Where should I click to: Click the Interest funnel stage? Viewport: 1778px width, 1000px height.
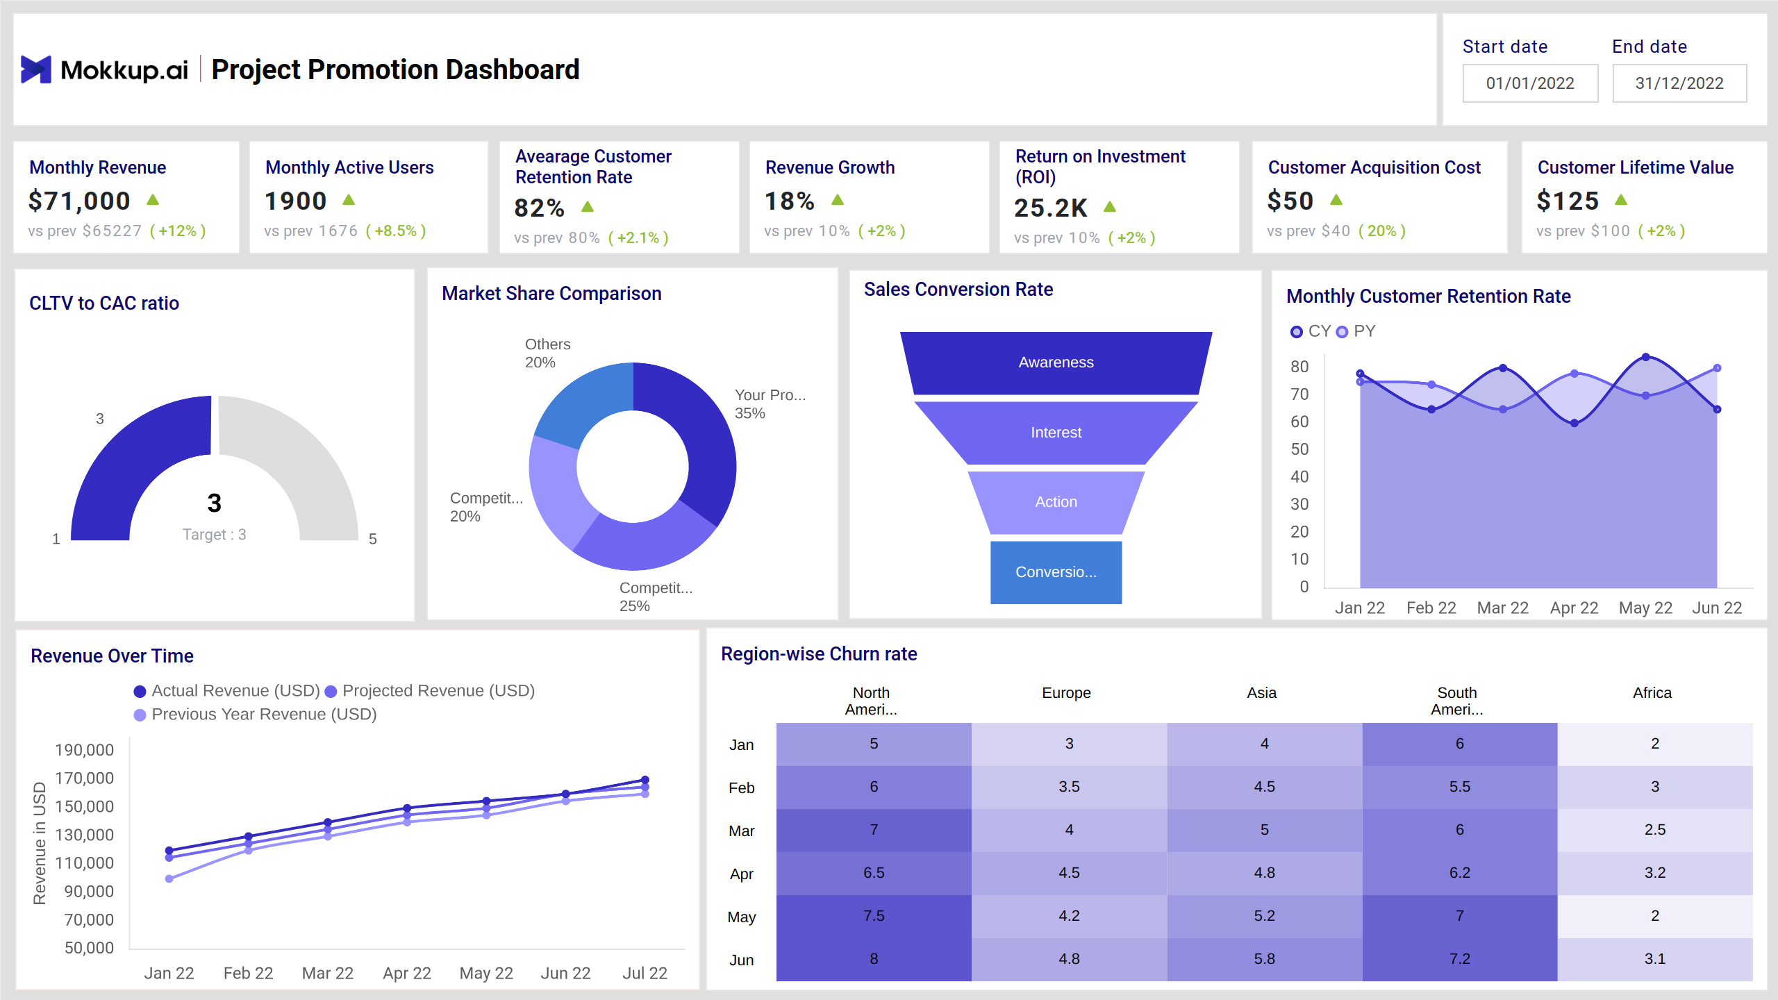1056,433
